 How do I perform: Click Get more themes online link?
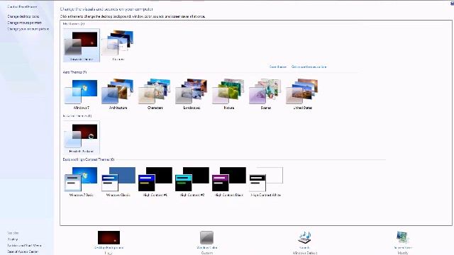point(309,67)
